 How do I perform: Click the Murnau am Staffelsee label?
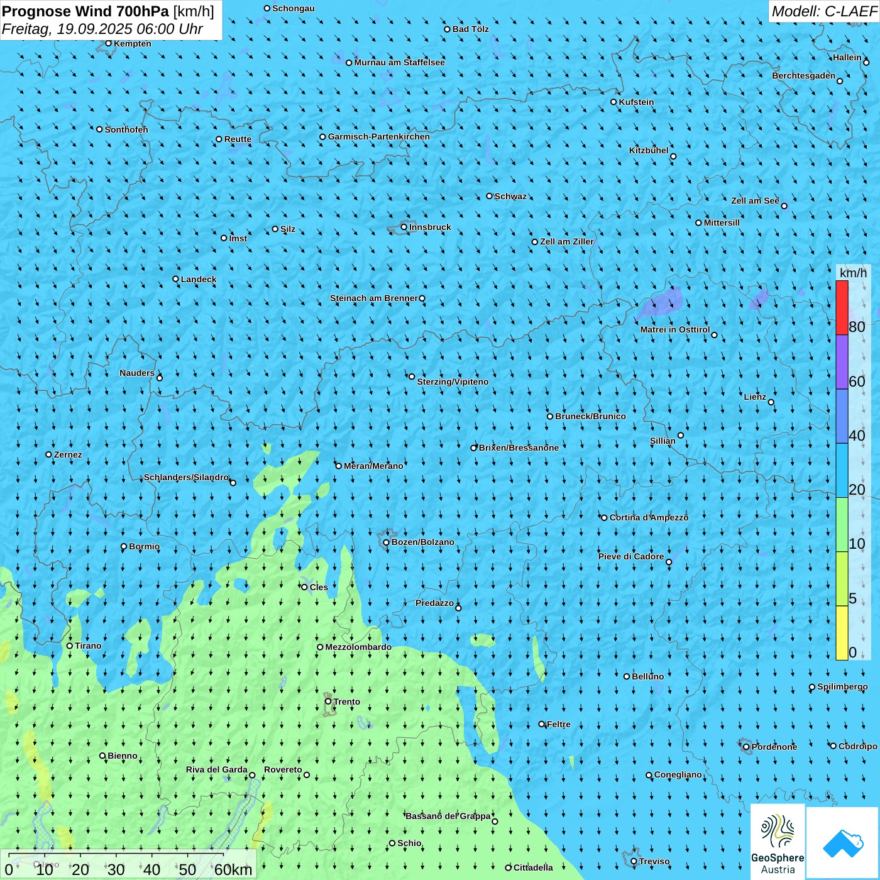(399, 62)
